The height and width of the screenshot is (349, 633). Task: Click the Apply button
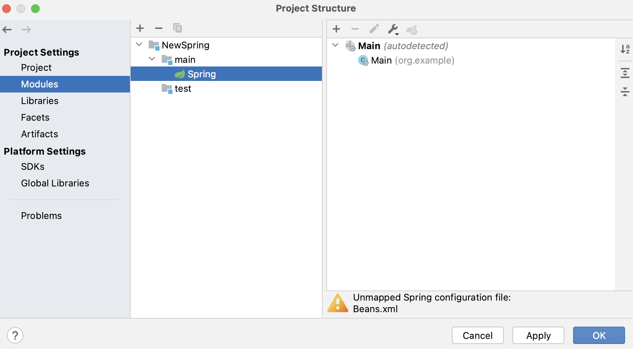coord(538,336)
